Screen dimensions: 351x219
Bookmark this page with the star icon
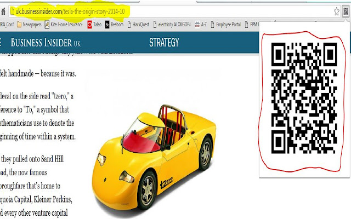pos(336,11)
